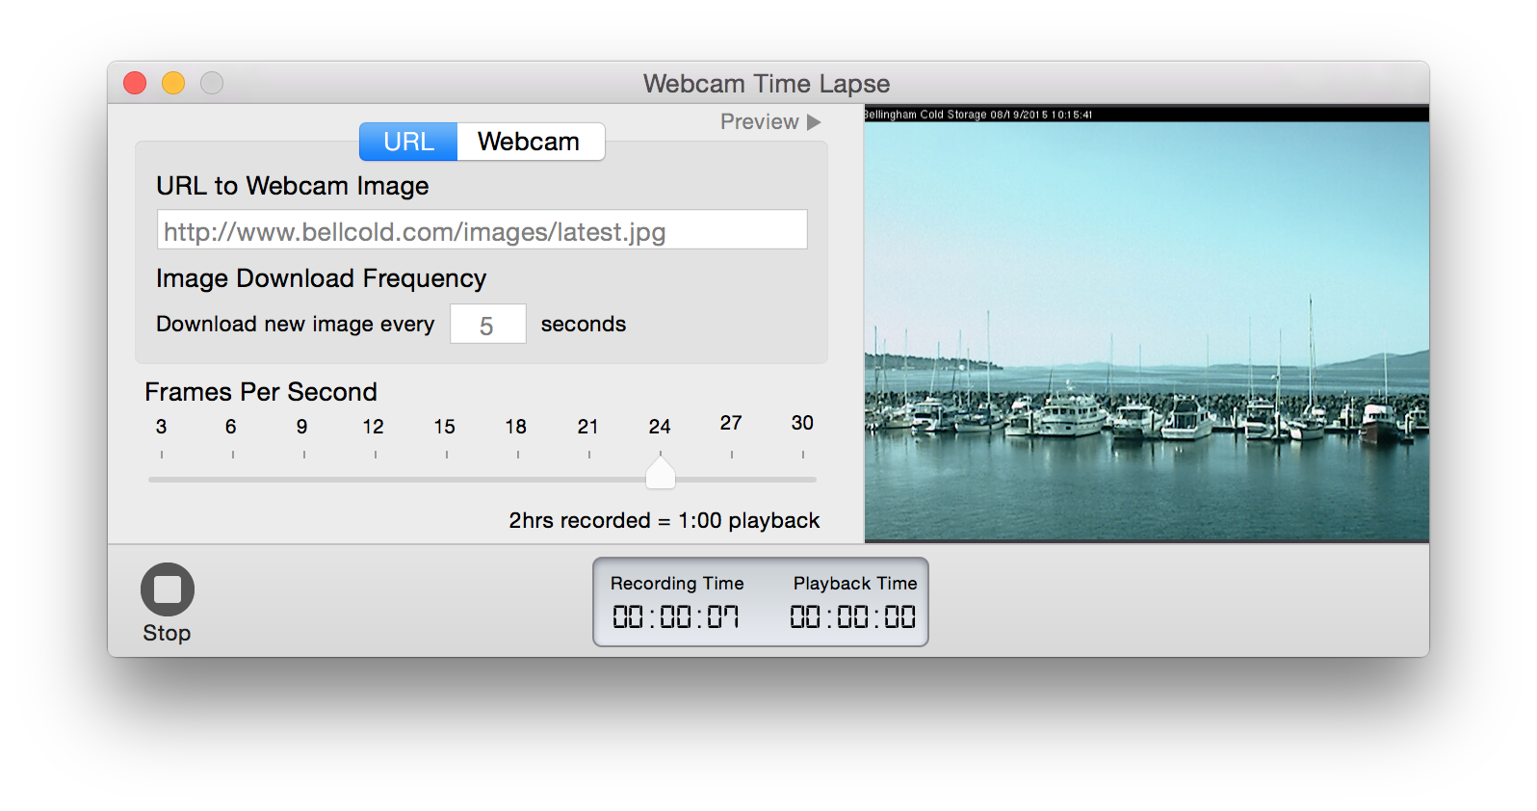Close the Webcam Time Lapse window
This screenshot has width=1537, height=811.
[x=135, y=84]
